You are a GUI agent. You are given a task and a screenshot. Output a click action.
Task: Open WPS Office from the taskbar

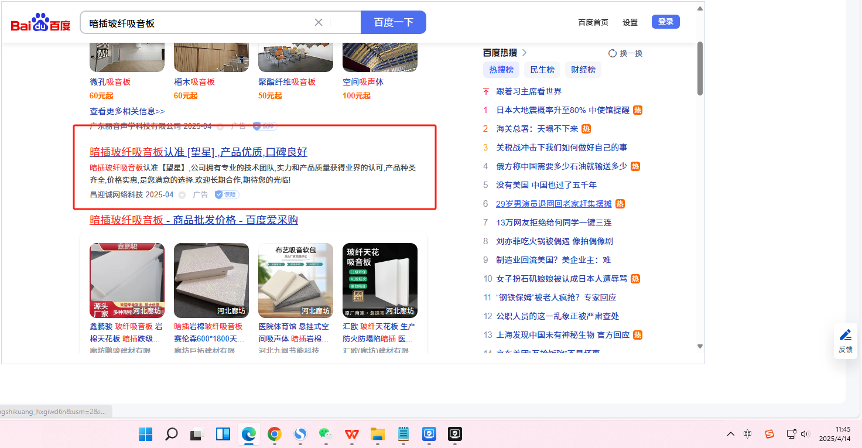352,434
